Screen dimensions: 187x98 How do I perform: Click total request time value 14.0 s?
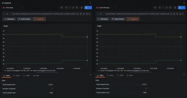[x=144, y=85]
